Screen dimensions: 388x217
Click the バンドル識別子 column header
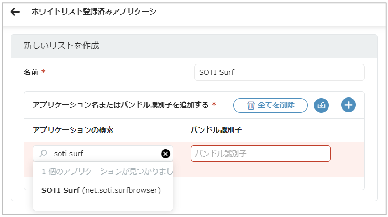coord(216,129)
